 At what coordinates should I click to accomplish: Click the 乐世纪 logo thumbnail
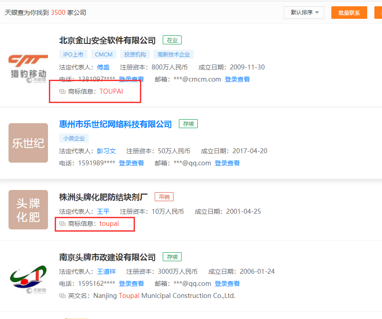[x=28, y=143]
